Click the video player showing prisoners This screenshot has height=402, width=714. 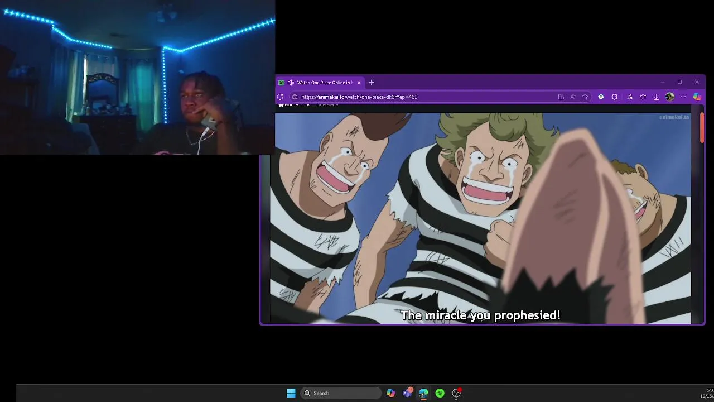[480, 218]
